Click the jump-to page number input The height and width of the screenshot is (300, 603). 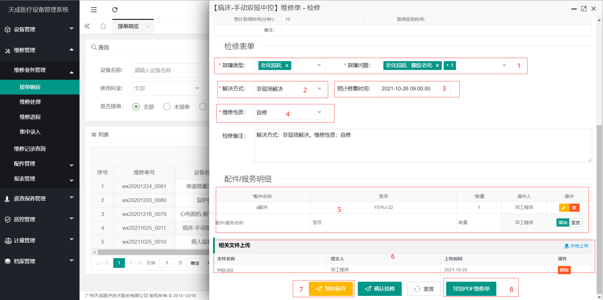click(167, 263)
